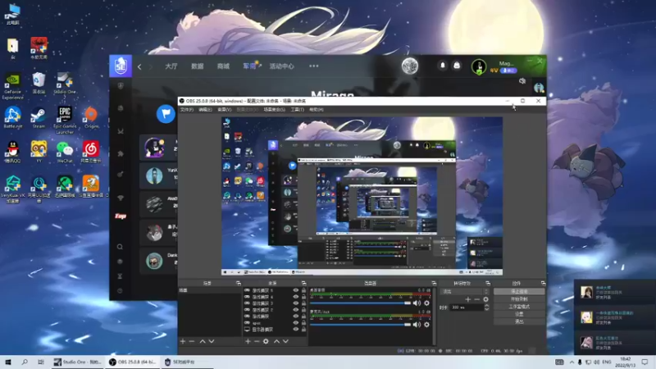Lock the Game Capture 5 source

click(x=303, y=290)
